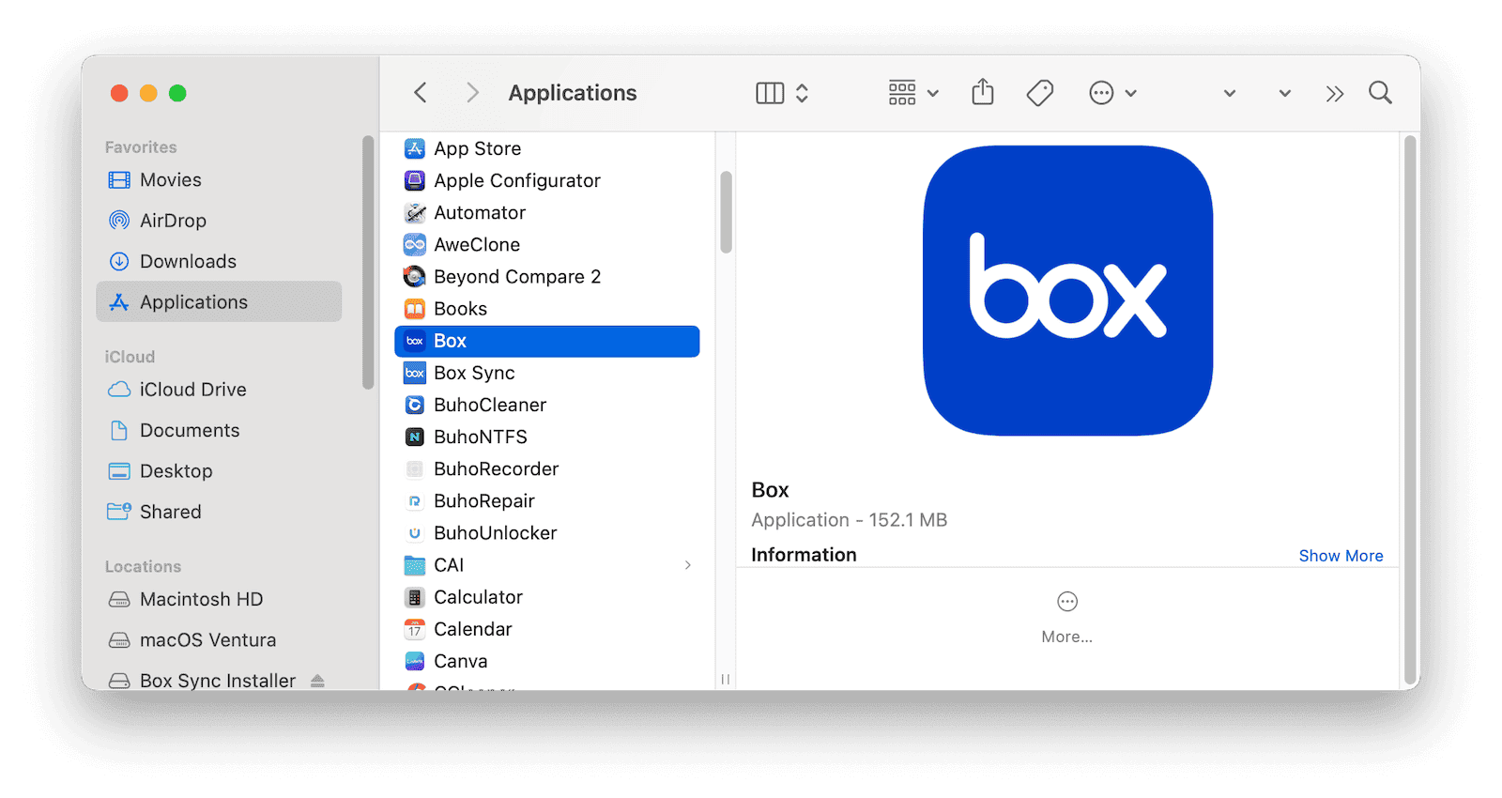Select the CAI folder
1502x798 pixels.
547,564
